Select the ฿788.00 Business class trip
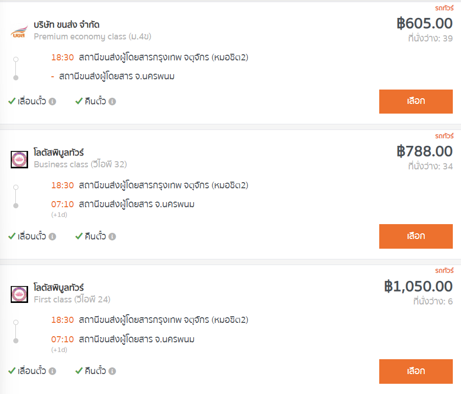 pos(416,236)
